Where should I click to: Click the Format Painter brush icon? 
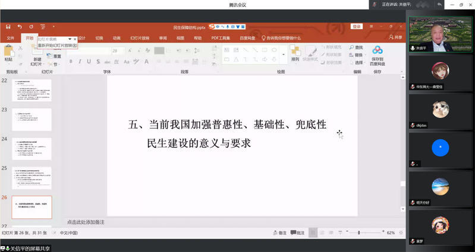[20, 64]
